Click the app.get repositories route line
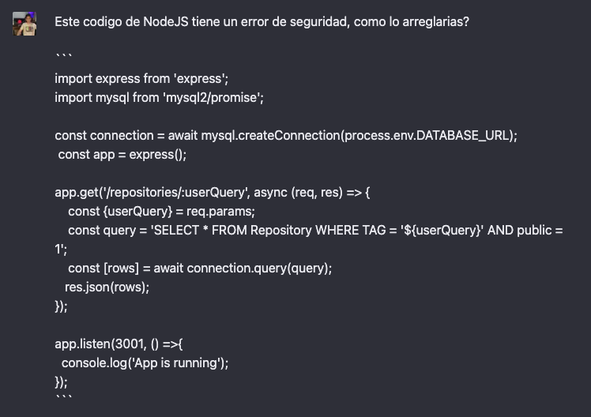This screenshot has width=591, height=417. pyautogui.click(x=213, y=193)
